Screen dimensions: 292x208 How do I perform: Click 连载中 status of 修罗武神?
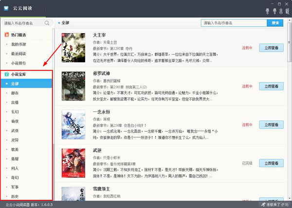click(x=247, y=86)
